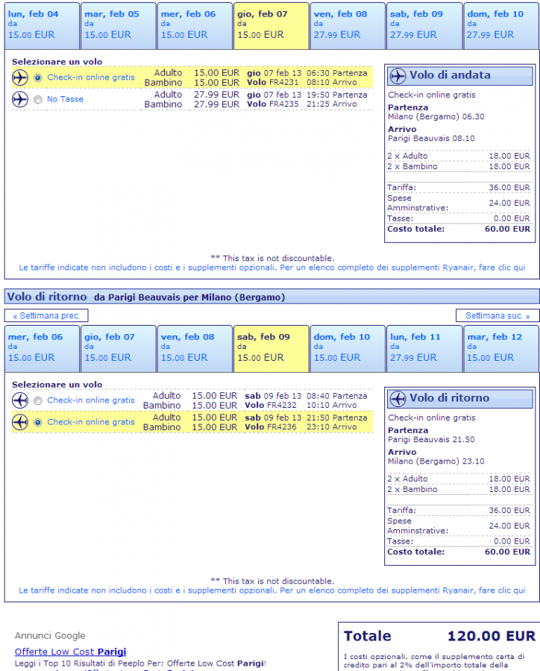Select the 21:50 return flight radio button
Screen dimensions: 540x671
coord(38,423)
